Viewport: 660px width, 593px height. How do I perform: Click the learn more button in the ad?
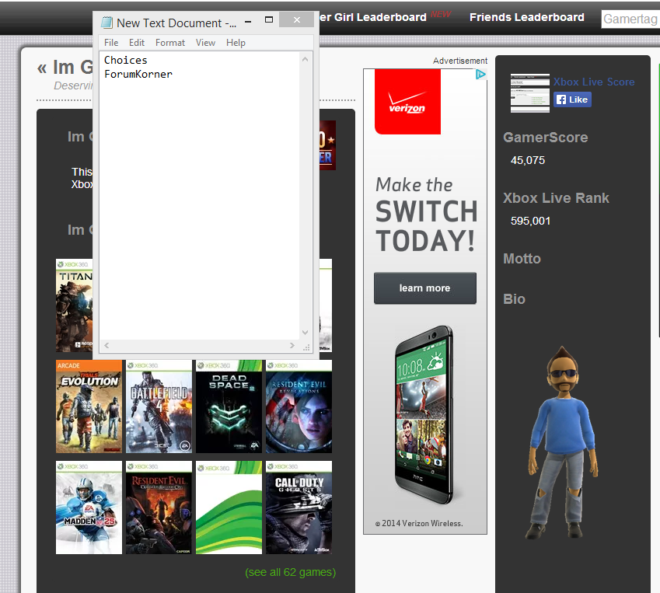tap(425, 288)
